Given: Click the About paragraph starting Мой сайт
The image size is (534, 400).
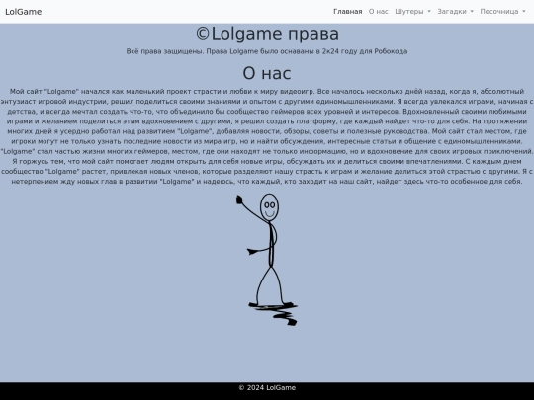Looking at the screenshot, I should [267, 136].
